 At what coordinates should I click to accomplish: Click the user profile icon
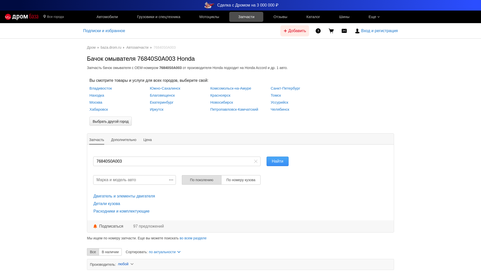(x=357, y=31)
